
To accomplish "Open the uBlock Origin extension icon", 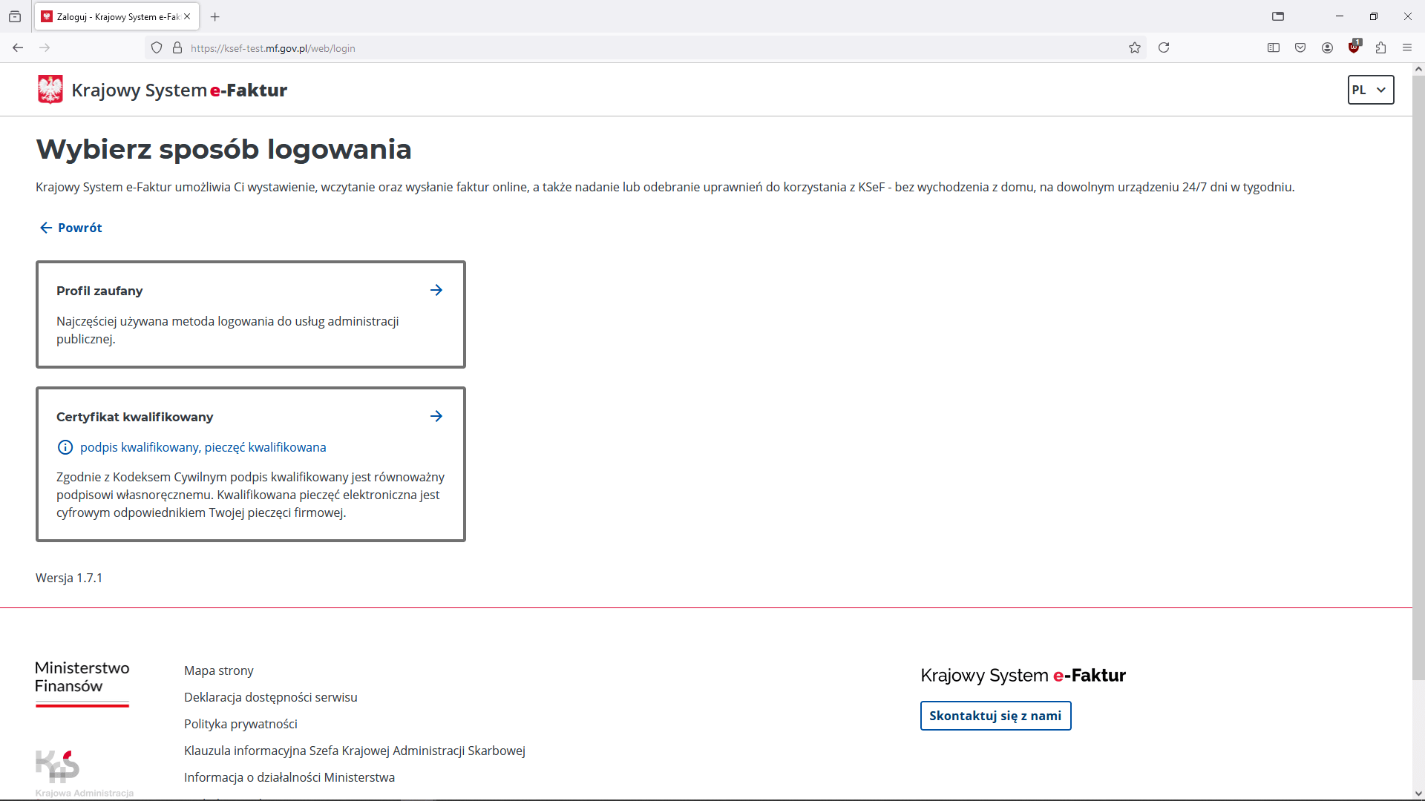I will 1354,47.
